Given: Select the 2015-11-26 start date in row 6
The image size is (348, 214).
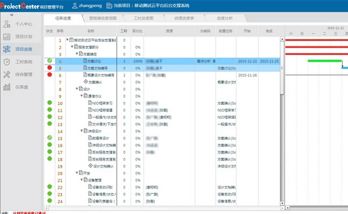Looking at the screenshot, I should coord(247,75).
